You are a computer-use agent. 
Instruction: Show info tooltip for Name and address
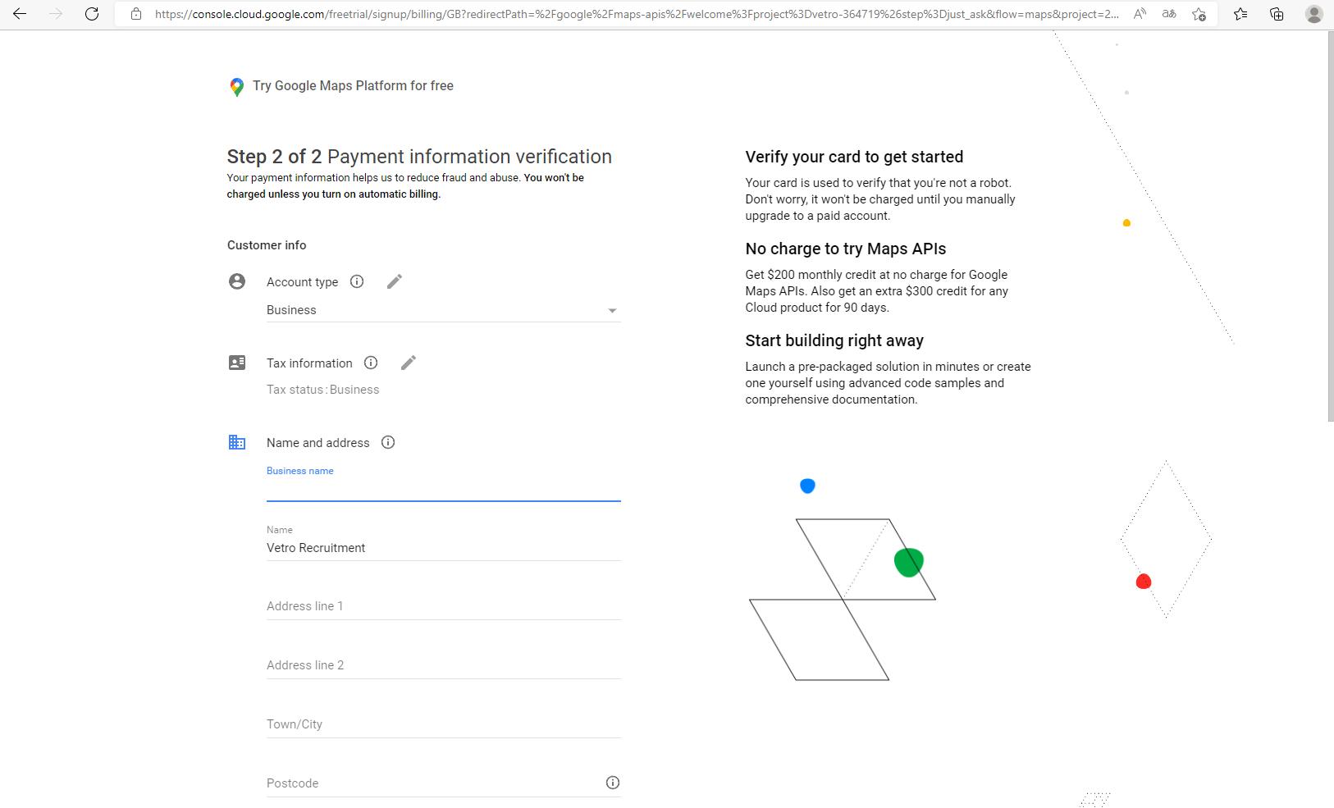[x=388, y=442]
